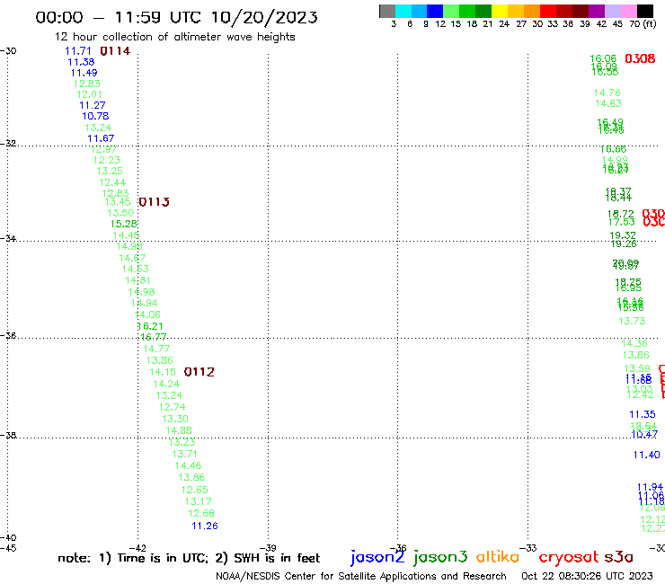Image resolution: width=665 pixels, height=584 pixels.
Task: Click the wave height value 14.53
Action: (x=136, y=269)
